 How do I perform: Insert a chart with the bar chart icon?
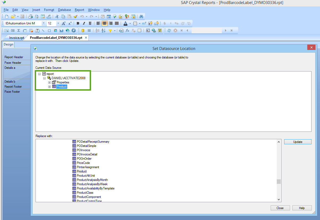pos(62,31)
